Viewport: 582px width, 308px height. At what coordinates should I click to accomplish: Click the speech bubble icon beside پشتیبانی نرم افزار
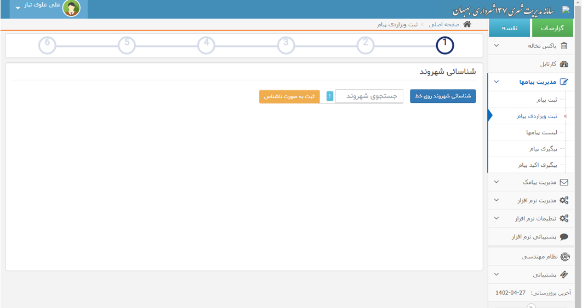click(564, 237)
